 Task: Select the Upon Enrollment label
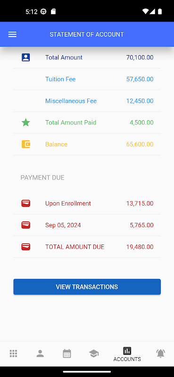click(68, 204)
